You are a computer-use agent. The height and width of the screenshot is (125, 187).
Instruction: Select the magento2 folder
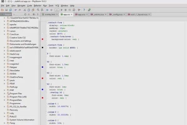(15, 64)
